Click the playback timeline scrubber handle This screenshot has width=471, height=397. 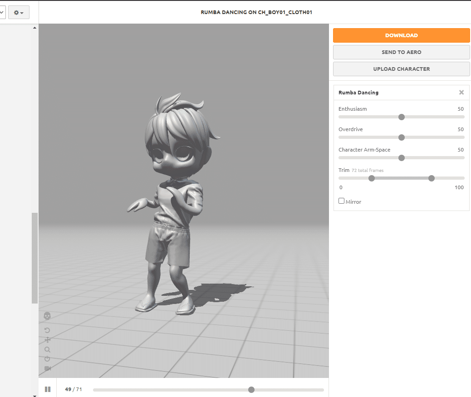point(251,389)
